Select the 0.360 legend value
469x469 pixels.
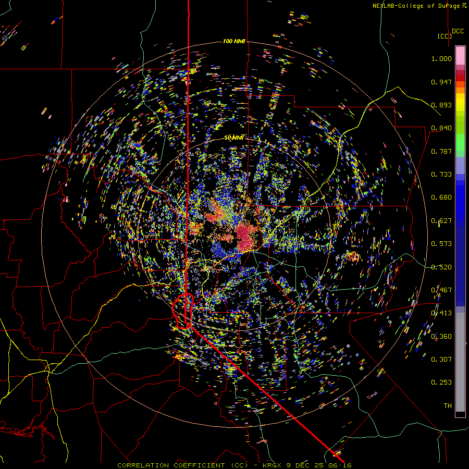(x=441, y=337)
